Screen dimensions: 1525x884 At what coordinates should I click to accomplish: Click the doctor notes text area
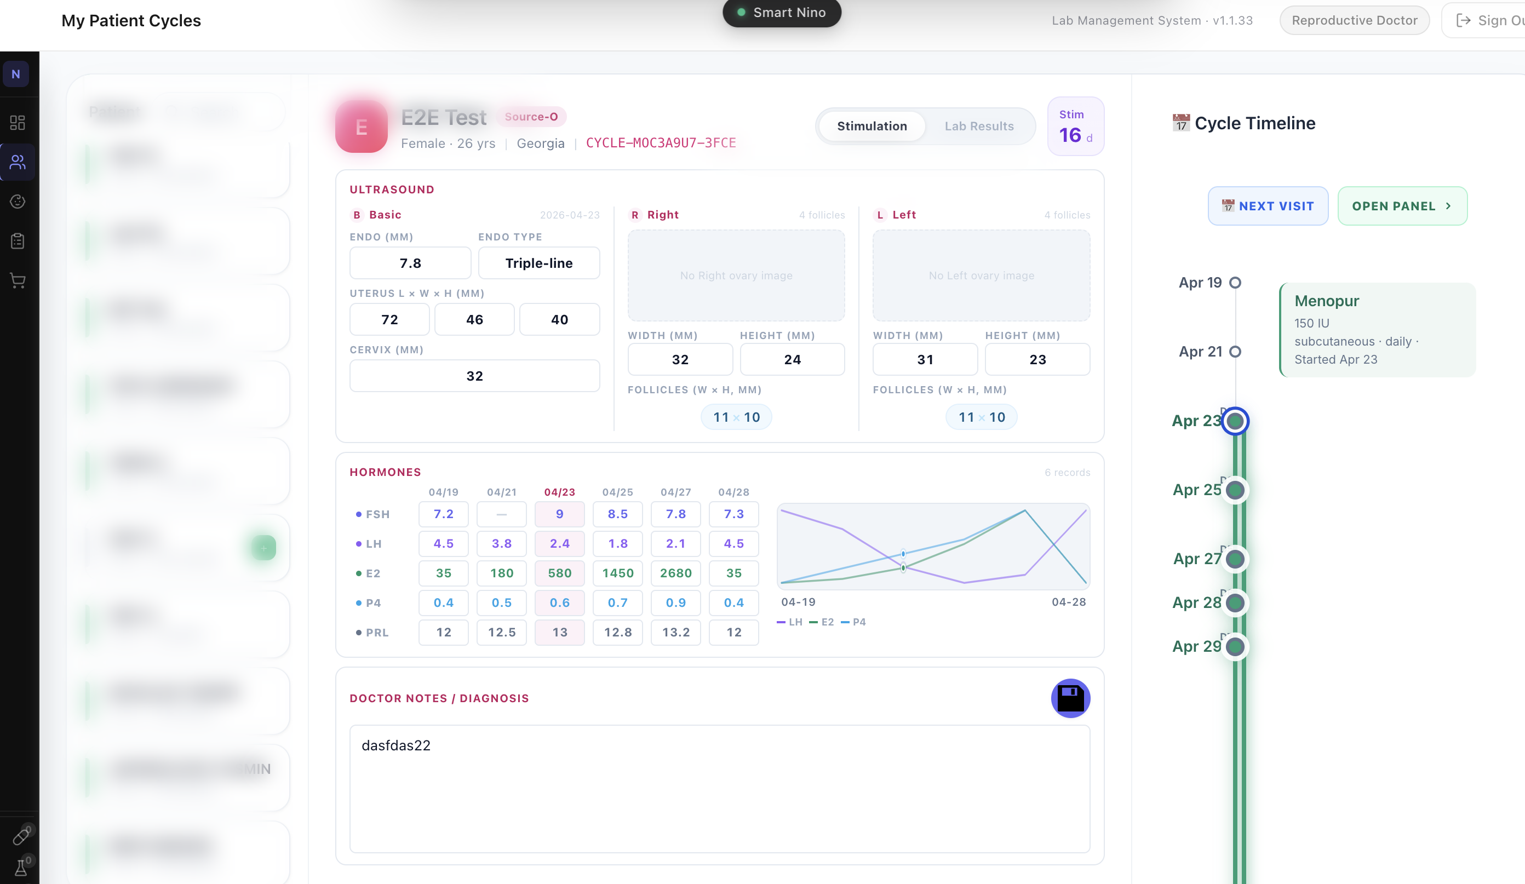720,788
